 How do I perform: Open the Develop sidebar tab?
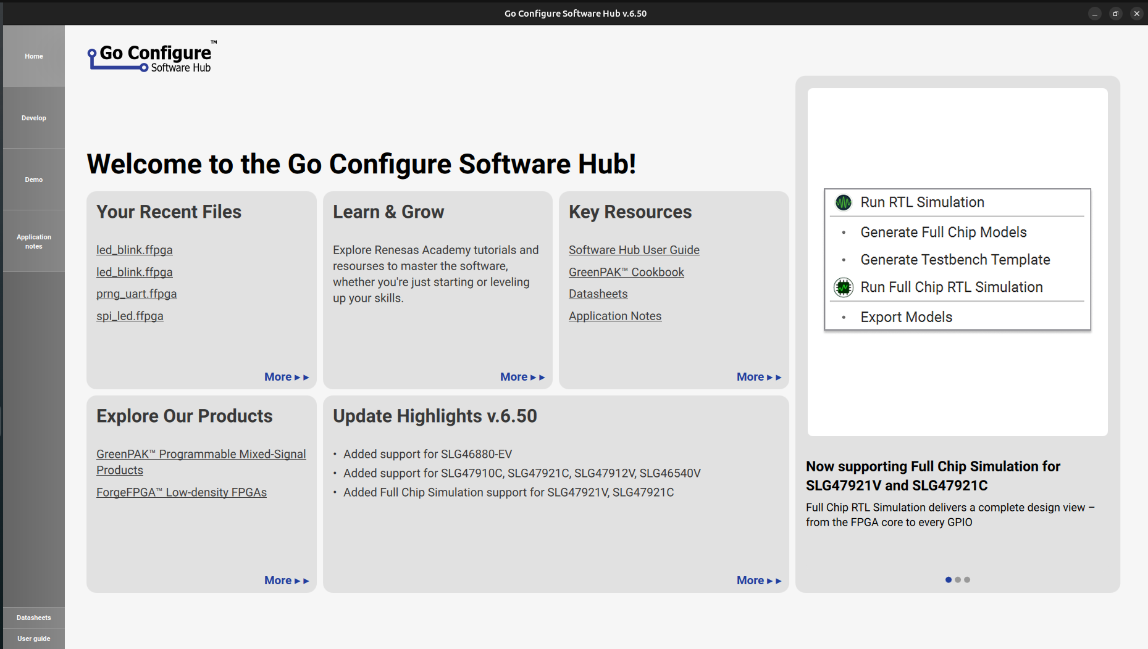pyautogui.click(x=34, y=118)
